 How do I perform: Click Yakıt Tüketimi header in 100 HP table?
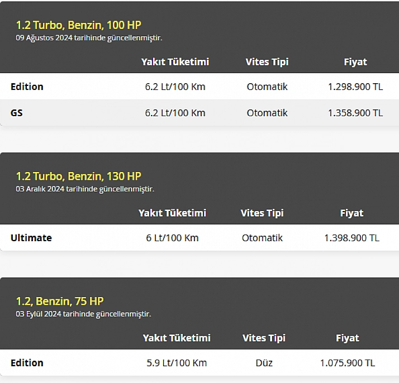coord(175,62)
